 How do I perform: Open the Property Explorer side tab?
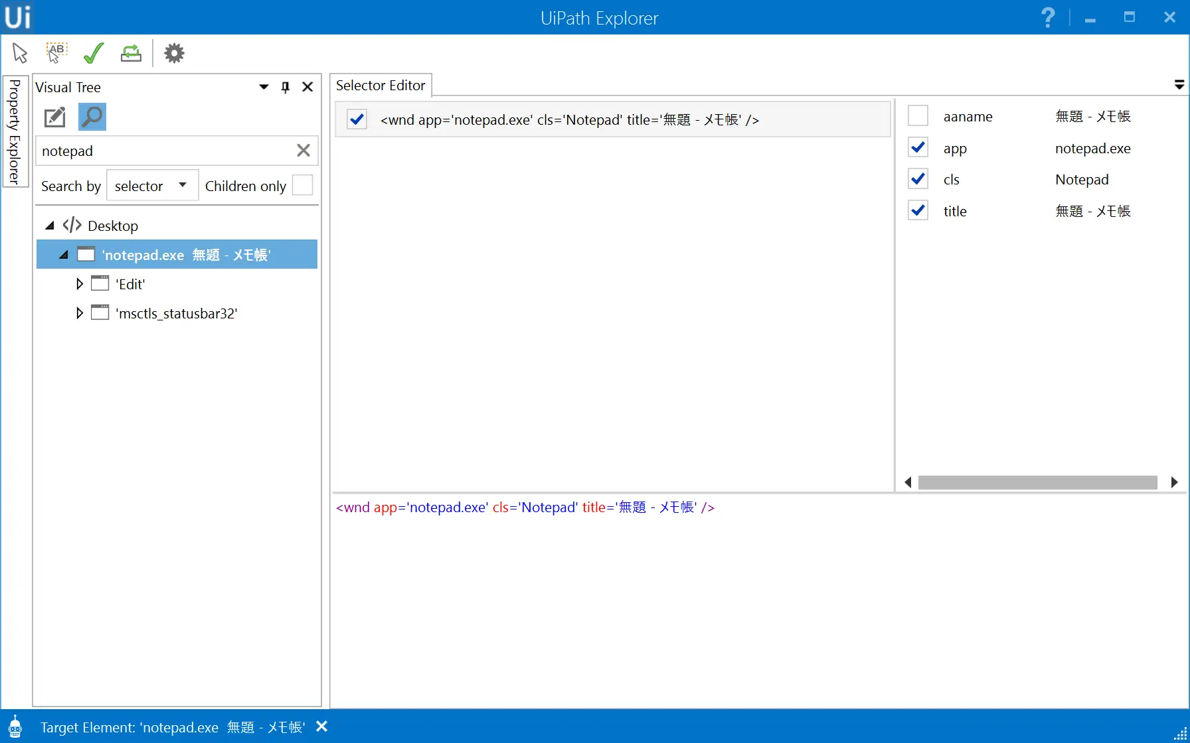pos(15,131)
